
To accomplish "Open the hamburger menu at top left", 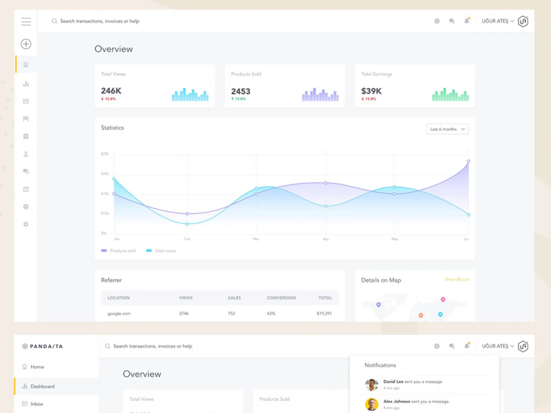I will tap(26, 21).
